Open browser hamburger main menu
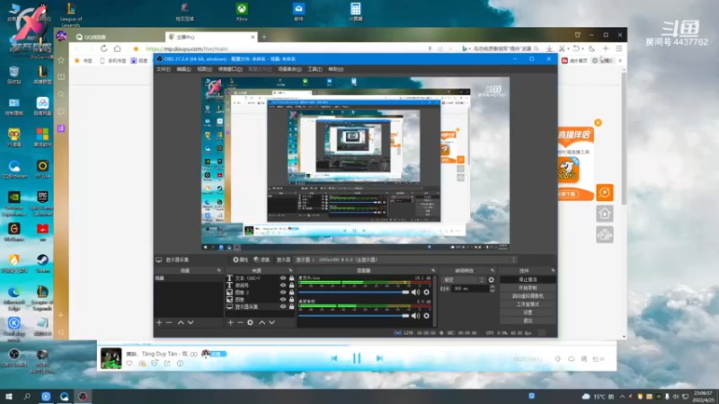Screen dimensions: 719x404 (619, 48)
